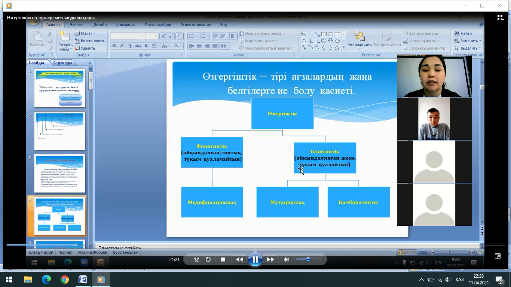511x287 pixels.
Task: Center text in the paragraph group
Action: (199, 46)
